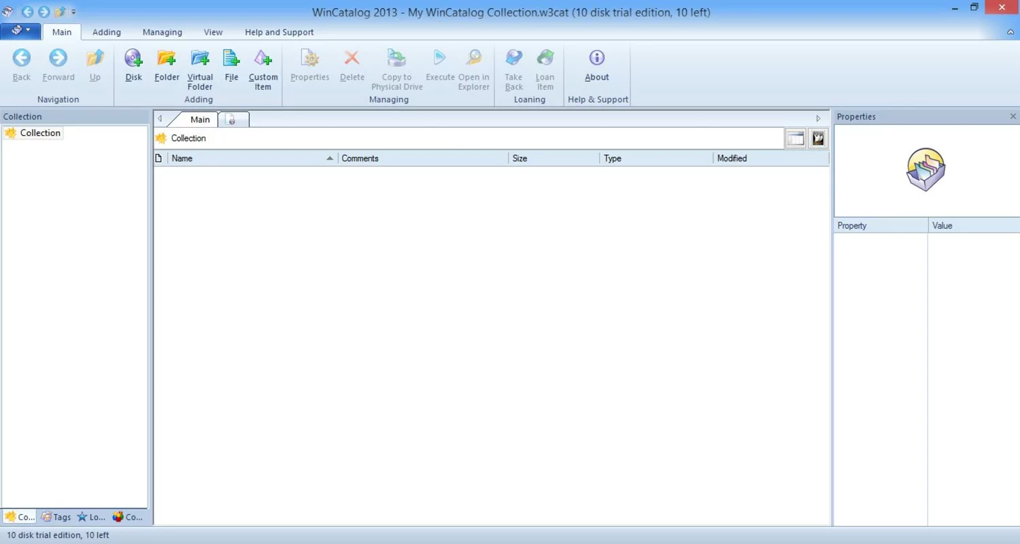The image size is (1020, 544).
Task: Switch to thumbnails view mode
Action: 817,137
